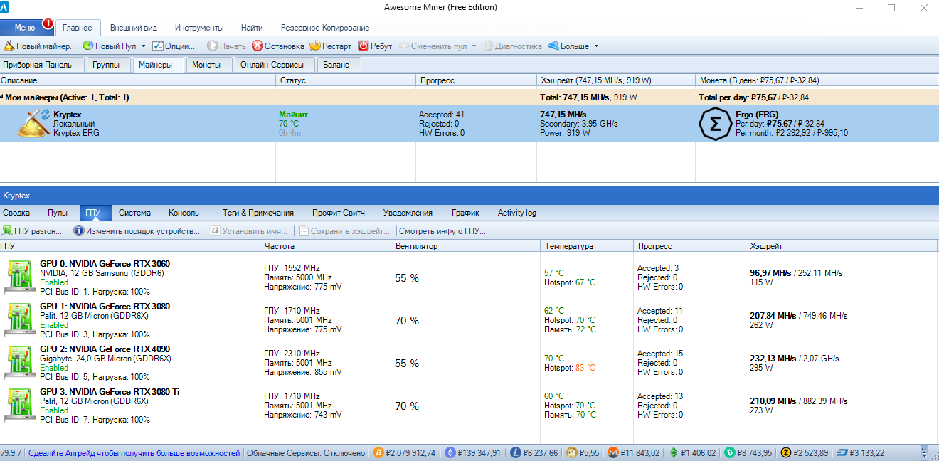Click the GPU 0 RTX 3060 card icon
939x461 pixels.
[x=20, y=277]
